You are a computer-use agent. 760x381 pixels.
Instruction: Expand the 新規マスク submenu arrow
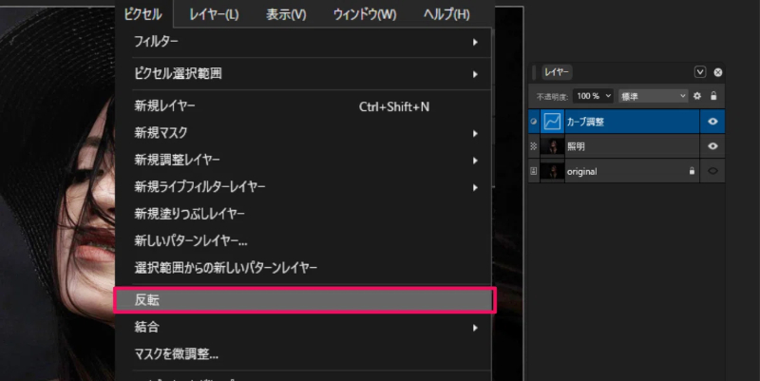pyautogui.click(x=475, y=133)
